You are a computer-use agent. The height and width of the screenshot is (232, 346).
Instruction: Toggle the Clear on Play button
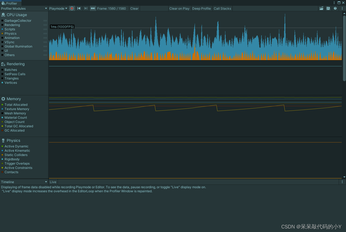point(179,8)
